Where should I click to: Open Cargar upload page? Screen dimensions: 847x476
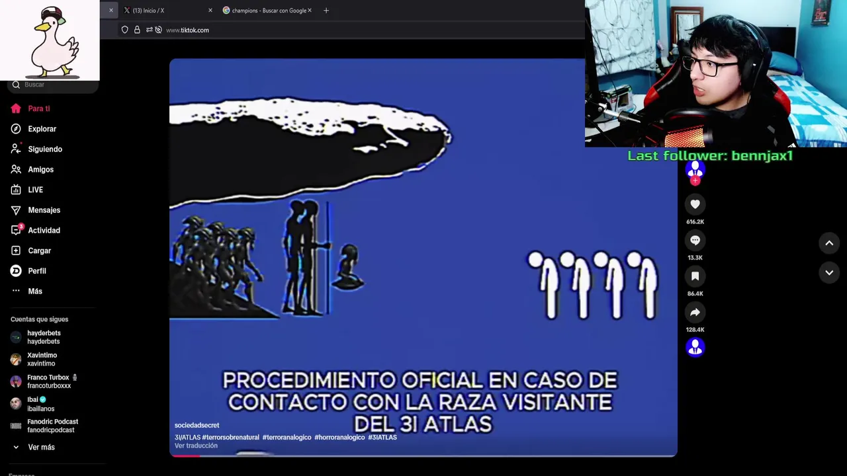coord(39,251)
